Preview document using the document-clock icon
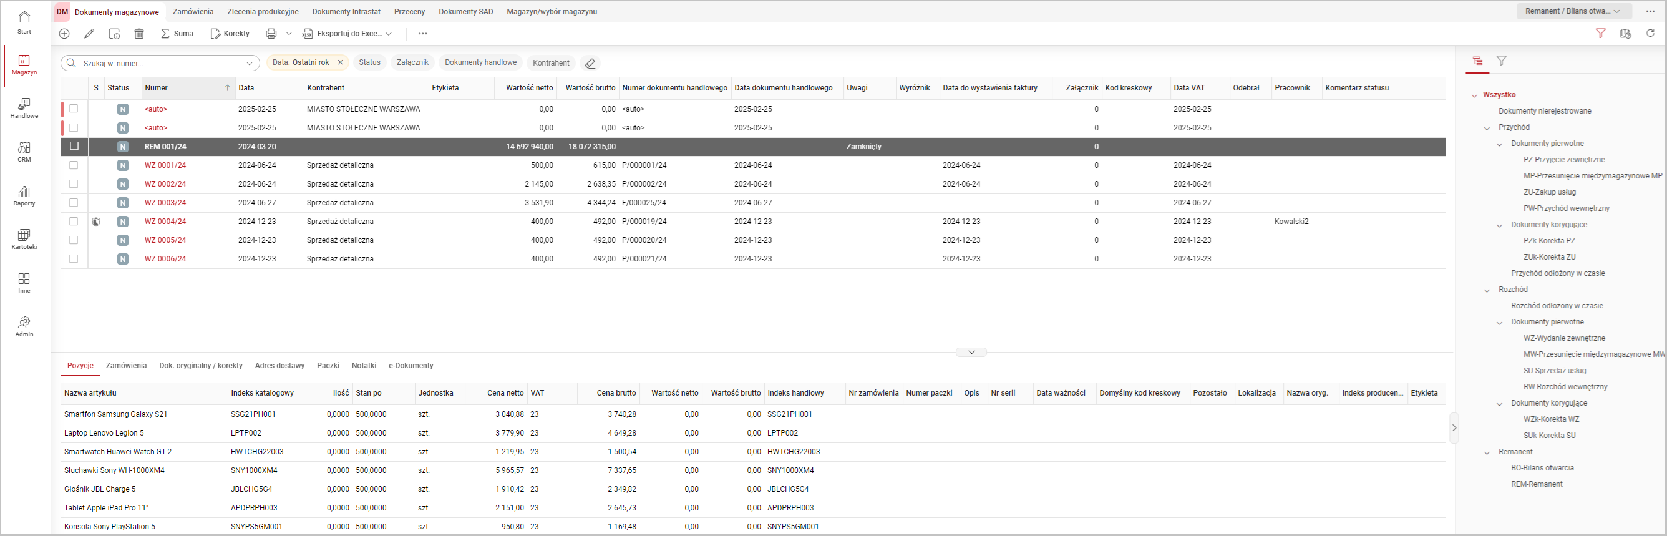 [x=115, y=34]
